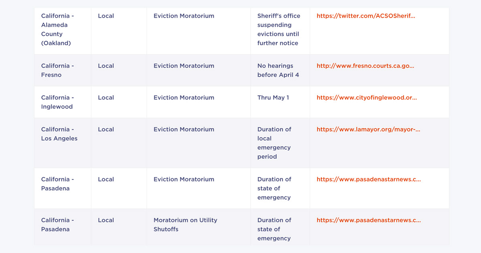Select the Alameda County (Oakland) cell
481x253 pixels.
pyautogui.click(x=58, y=29)
